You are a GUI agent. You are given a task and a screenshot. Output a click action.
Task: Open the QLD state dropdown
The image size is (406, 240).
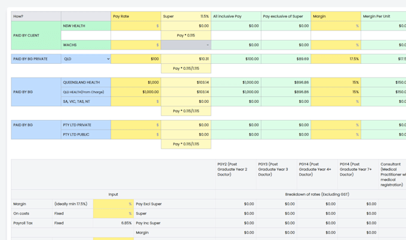86,59
